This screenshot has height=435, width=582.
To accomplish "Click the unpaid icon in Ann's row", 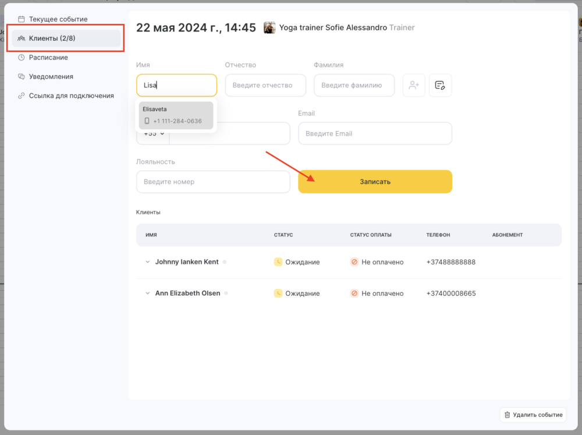I will click(x=354, y=293).
